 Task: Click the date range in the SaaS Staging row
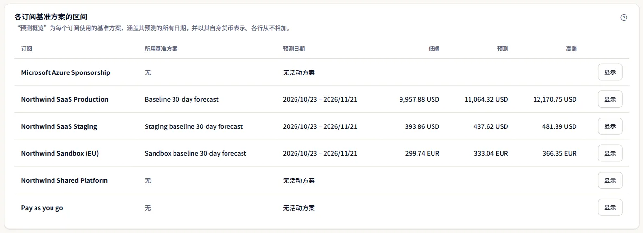point(320,126)
